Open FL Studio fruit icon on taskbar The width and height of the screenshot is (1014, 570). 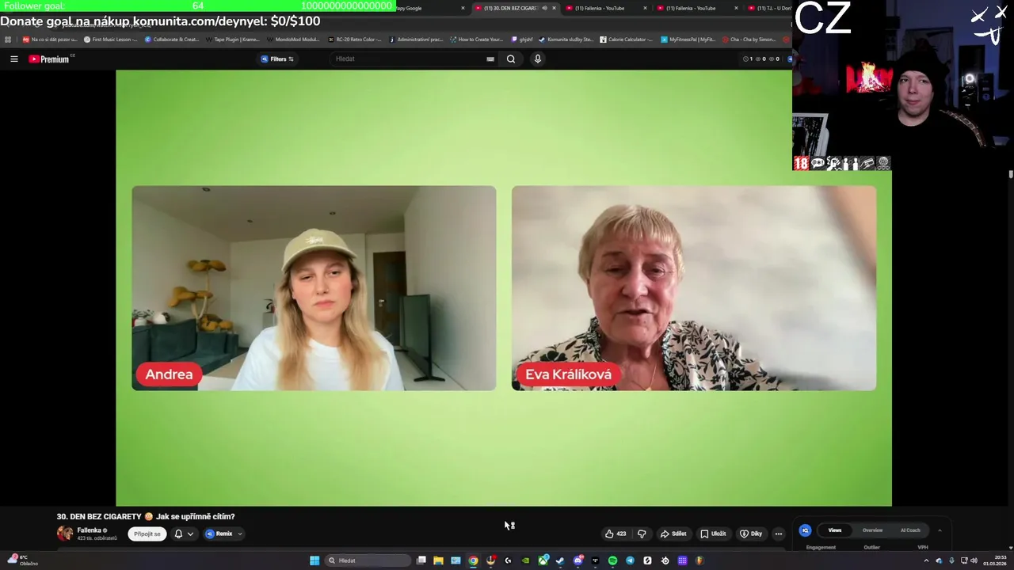(x=700, y=560)
